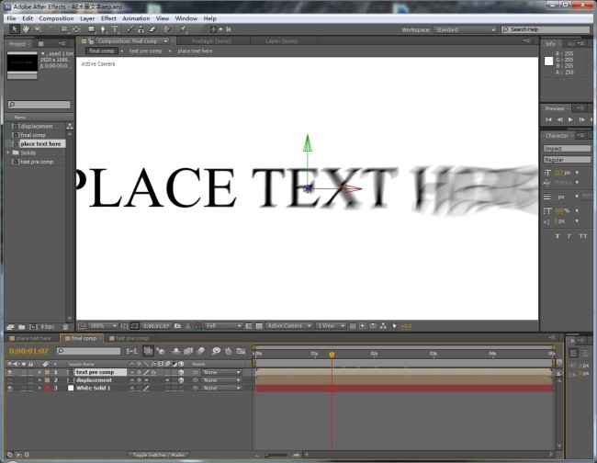Click the white color swatch in Info panel
This screenshot has width=597, height=463.
point(548,62)
